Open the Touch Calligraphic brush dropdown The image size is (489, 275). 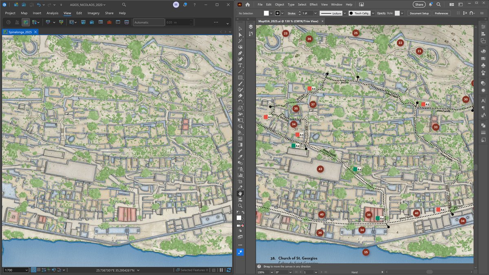373,13
